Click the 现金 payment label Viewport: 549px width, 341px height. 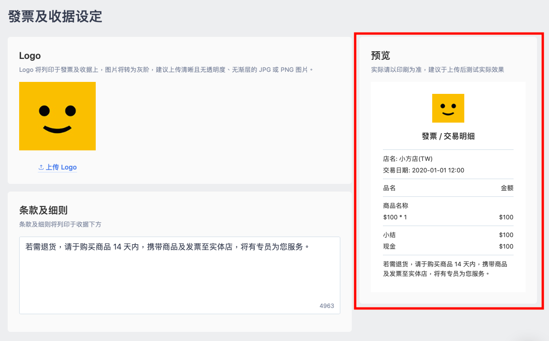click(x=389, y=246)
